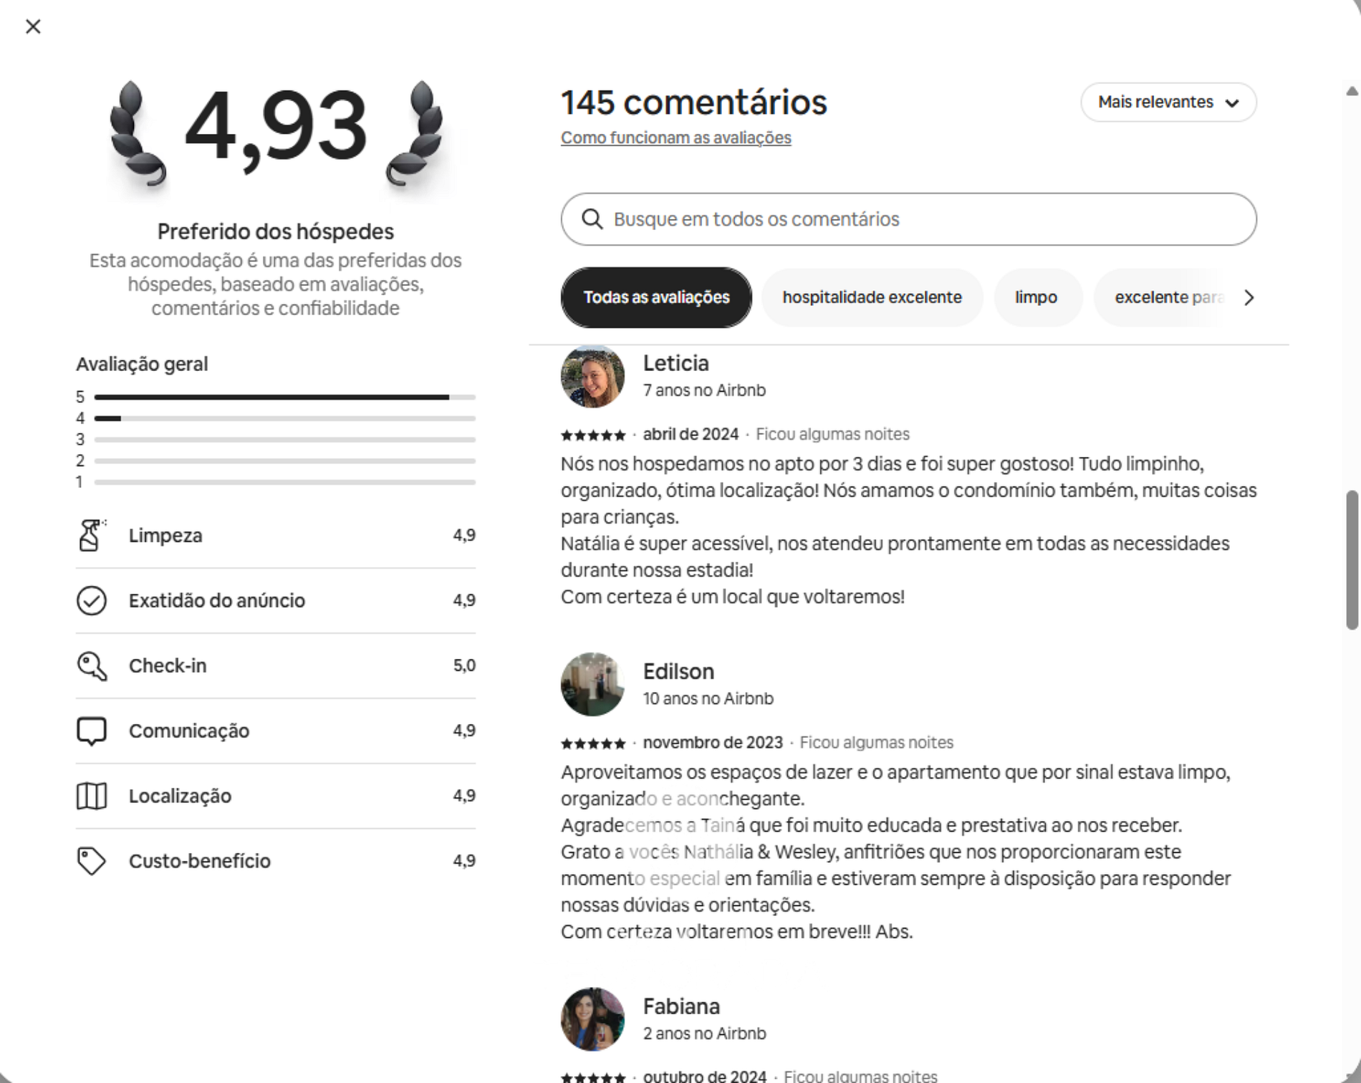Image resolution: width=1361 pixels, height=1083 pixels.
Task: Open Edilson's profile photo
Action: (x=592, y=684)
